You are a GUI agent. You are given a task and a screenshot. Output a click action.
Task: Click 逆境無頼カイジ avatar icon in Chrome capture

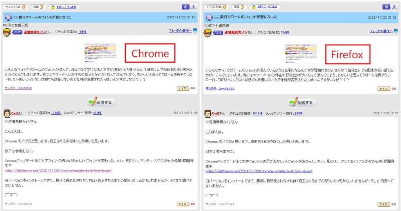(7, 32)
